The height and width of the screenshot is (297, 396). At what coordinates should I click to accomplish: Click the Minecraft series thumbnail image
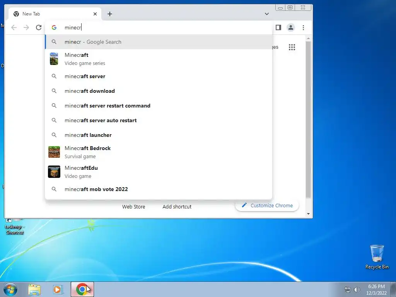pos(54,59)
